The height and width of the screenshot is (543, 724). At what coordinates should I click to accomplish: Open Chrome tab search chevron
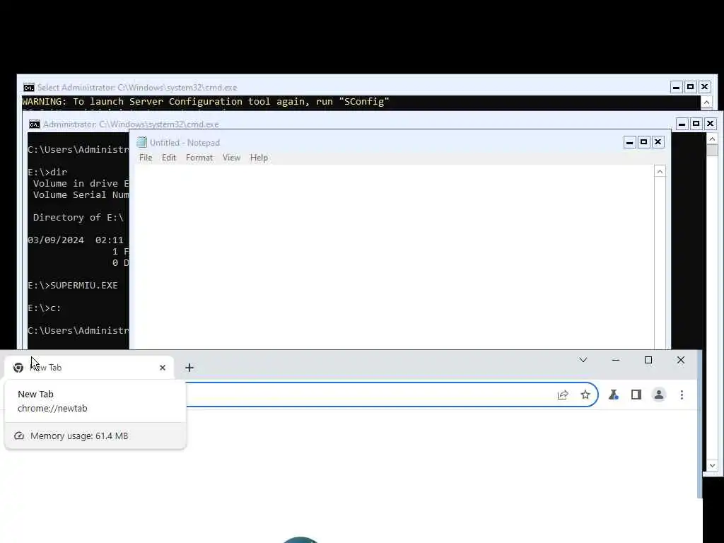click(x=583, y=360)
